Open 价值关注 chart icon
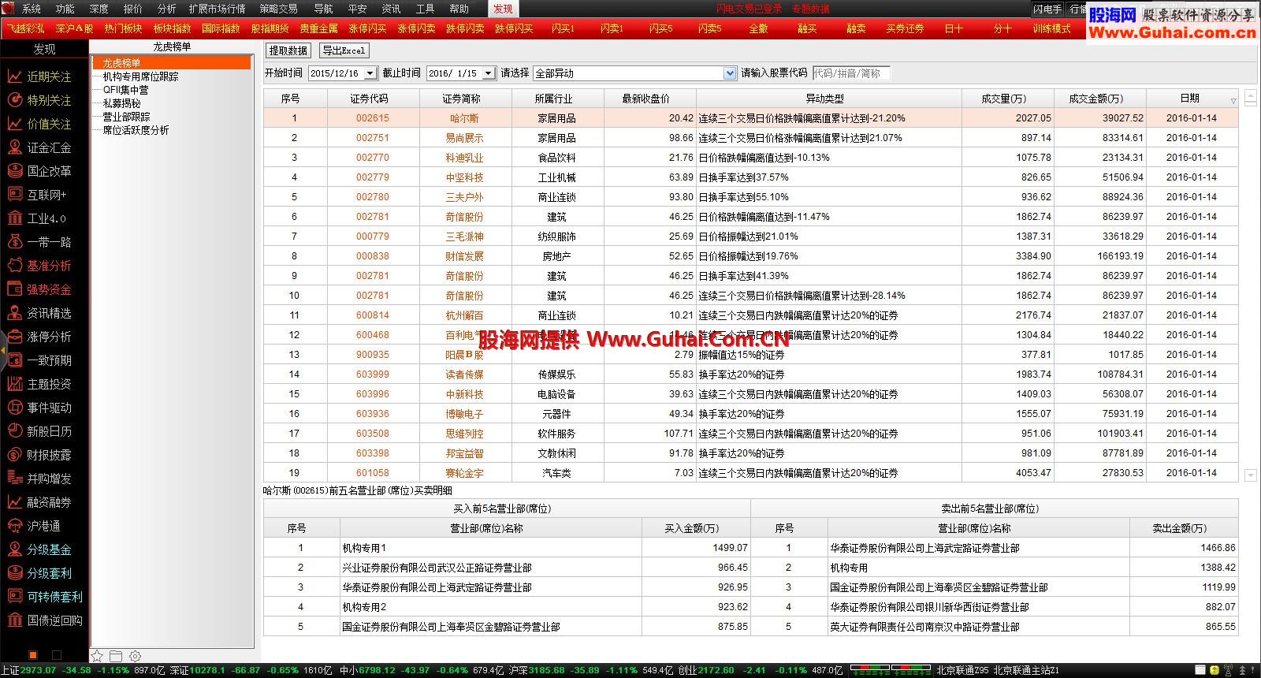 click(x=14, y=124)
